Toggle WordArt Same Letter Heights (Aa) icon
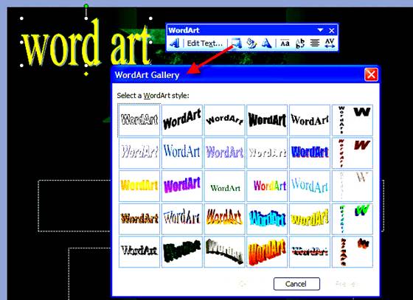 285,43
